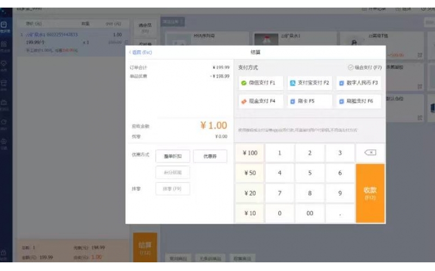Image resolution: width=435 pixels, height=271 pixels.
Task: Tap keypad digit 2
Action: (x=310, y=153)
